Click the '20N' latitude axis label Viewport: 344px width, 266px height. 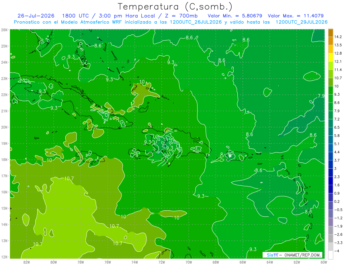(x=4, y=127)
